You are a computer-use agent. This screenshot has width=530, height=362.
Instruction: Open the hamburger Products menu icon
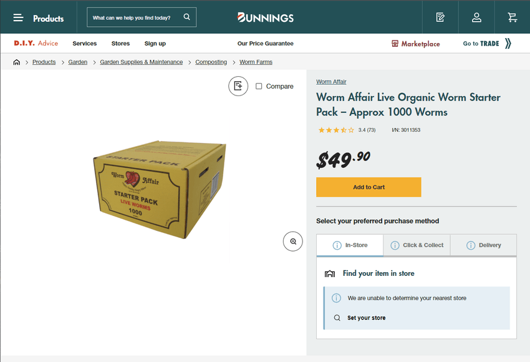18,18
